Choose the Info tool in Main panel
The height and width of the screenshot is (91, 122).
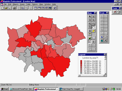coord(90,31)
